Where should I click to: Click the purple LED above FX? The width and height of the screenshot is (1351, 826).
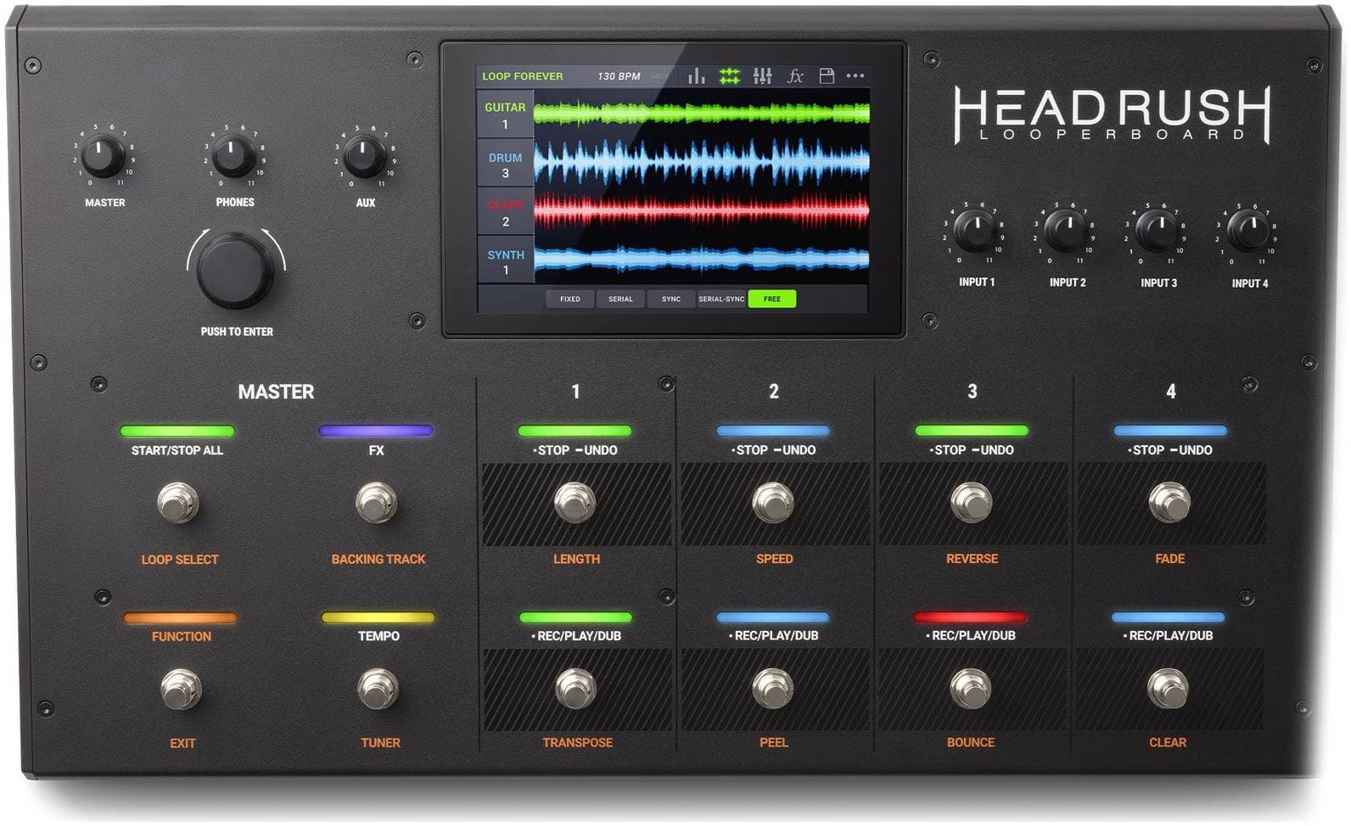click(376, 431)
